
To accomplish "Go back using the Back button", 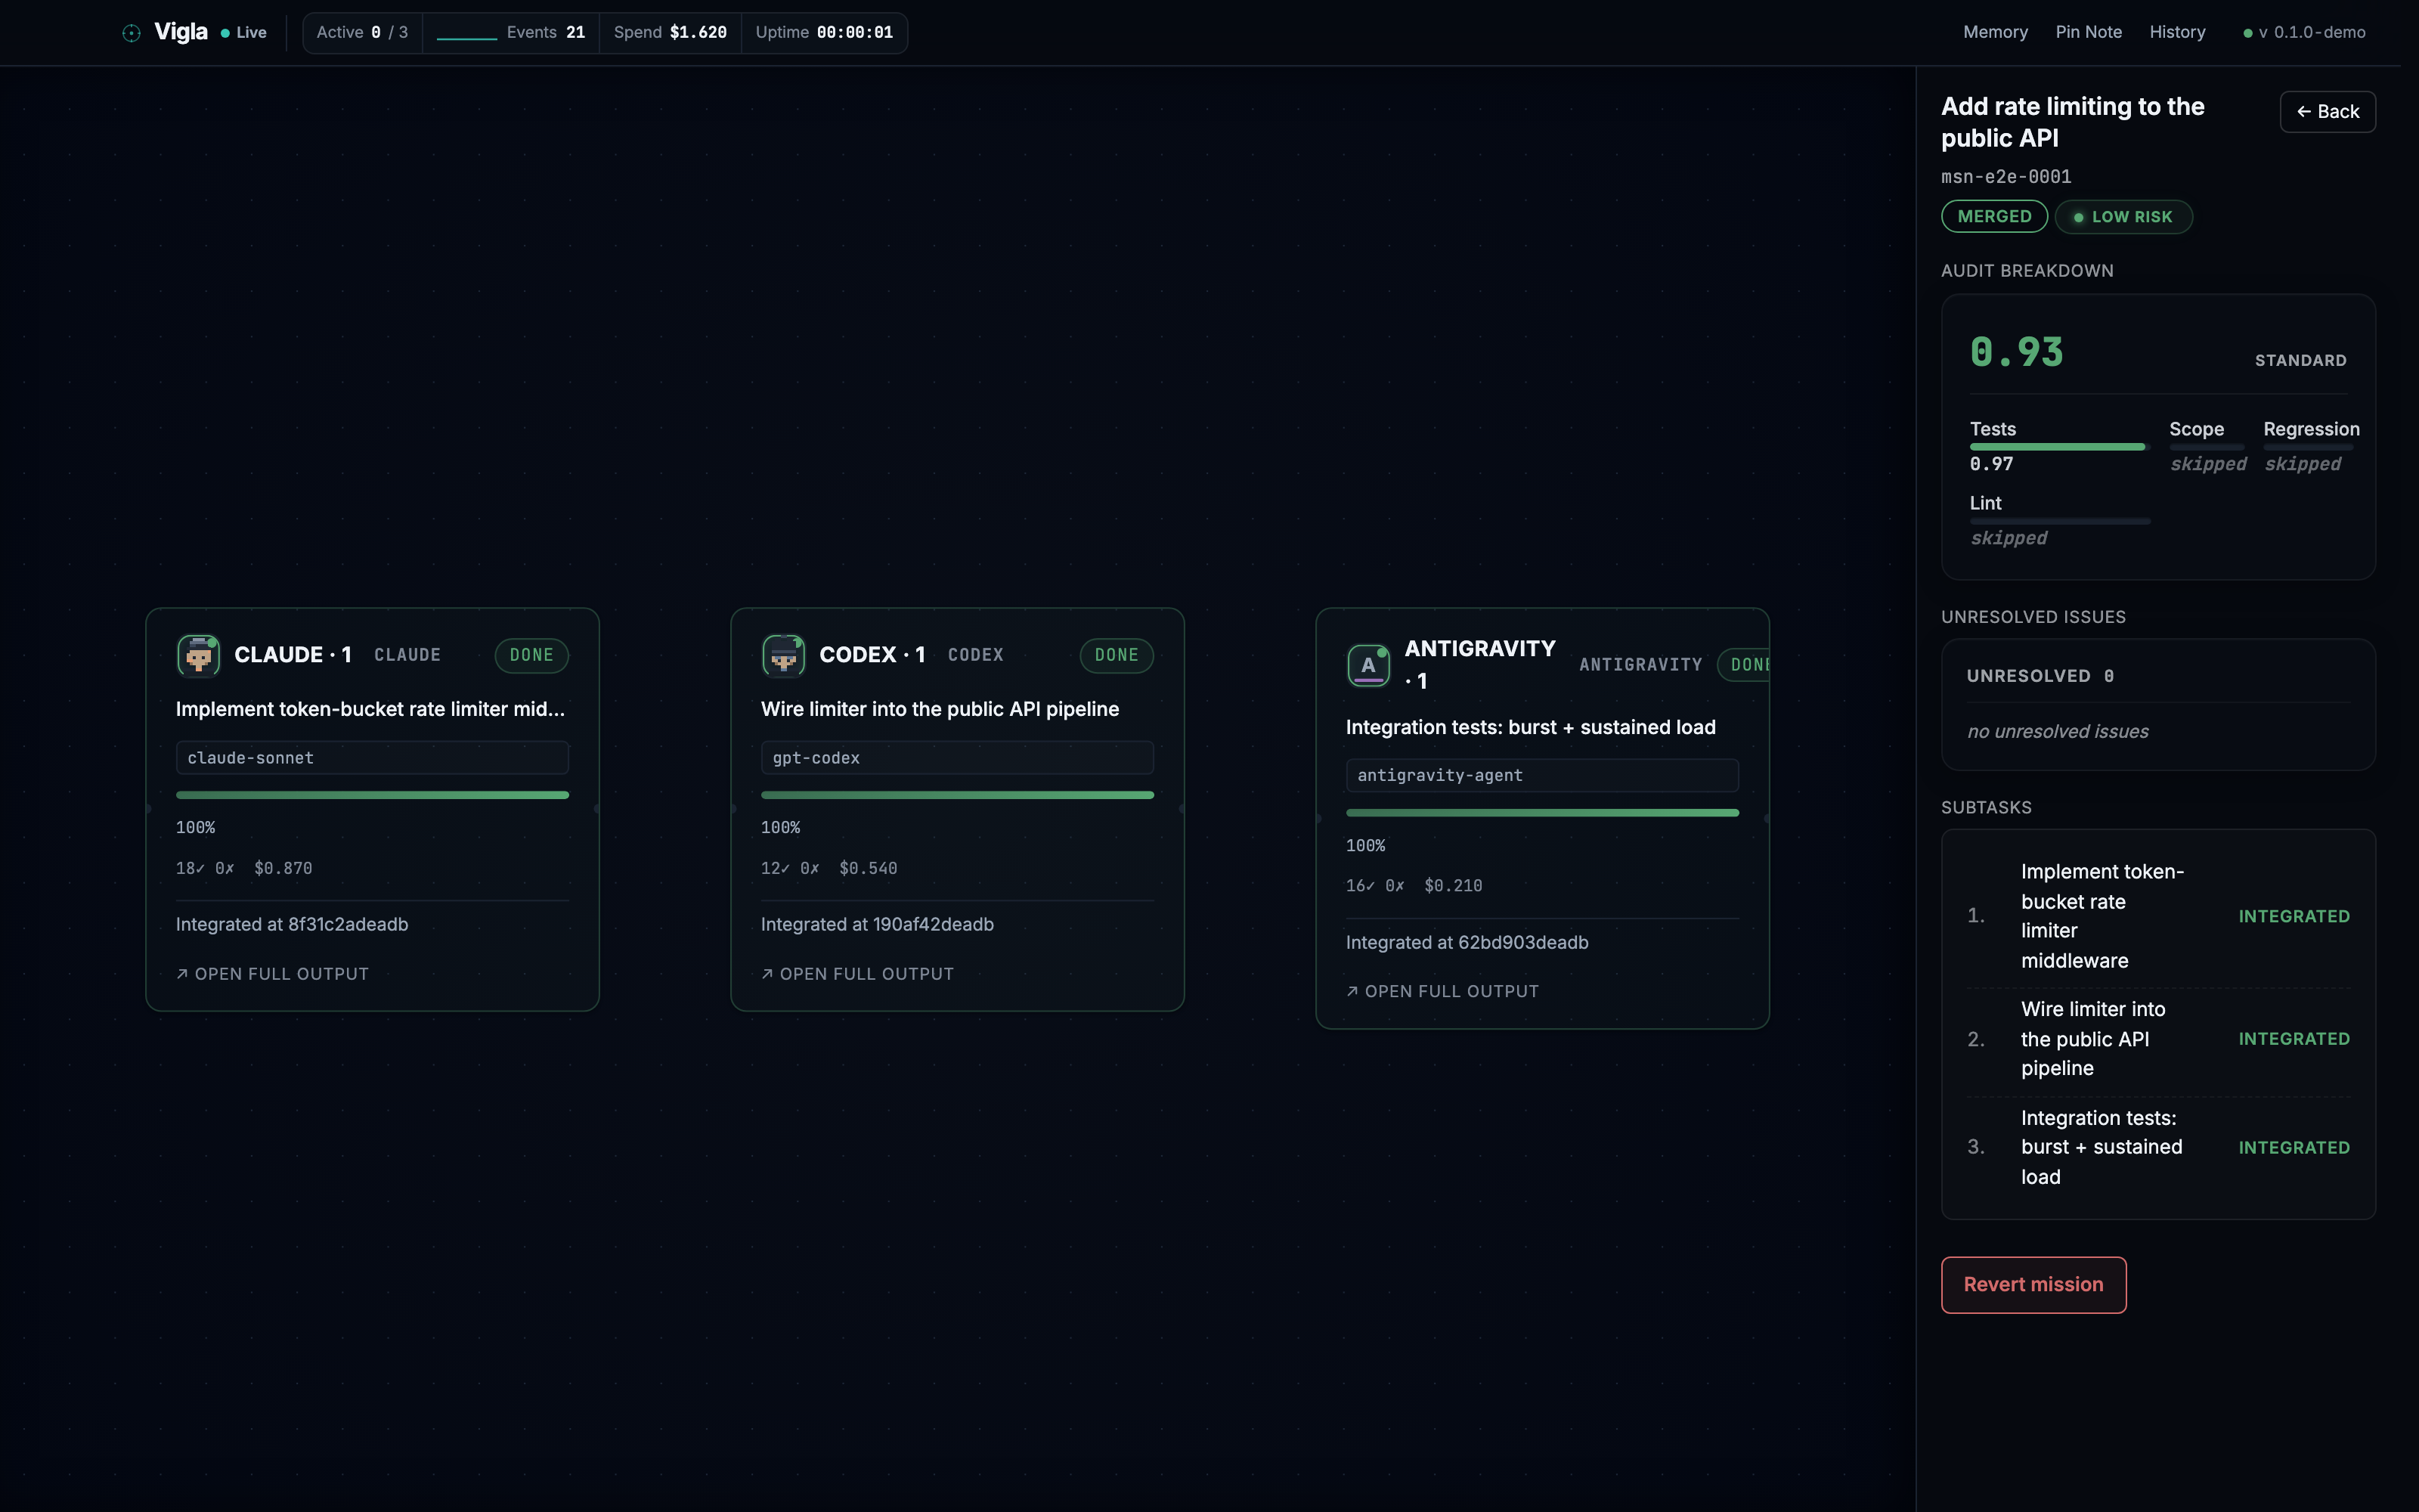I will tap(2327, 112).
